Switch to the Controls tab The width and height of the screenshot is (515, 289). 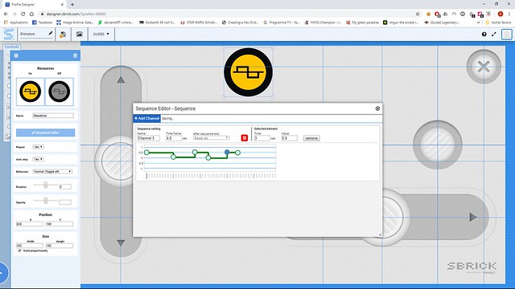point(12,47)
